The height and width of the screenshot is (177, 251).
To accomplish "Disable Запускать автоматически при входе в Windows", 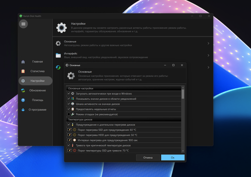I will [69, 94].
